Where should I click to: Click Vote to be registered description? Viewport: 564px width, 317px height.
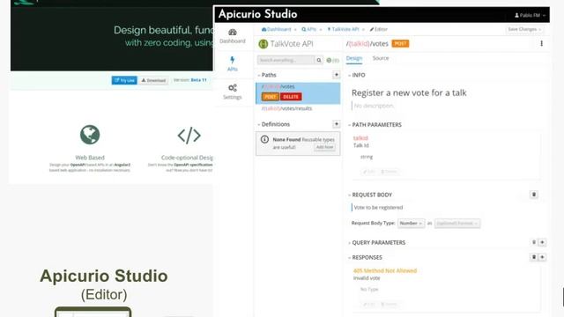tap(378, 208)
